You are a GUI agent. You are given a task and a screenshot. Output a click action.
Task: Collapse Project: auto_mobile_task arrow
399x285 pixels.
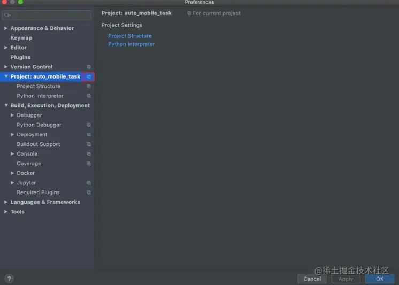click(6, 76)
